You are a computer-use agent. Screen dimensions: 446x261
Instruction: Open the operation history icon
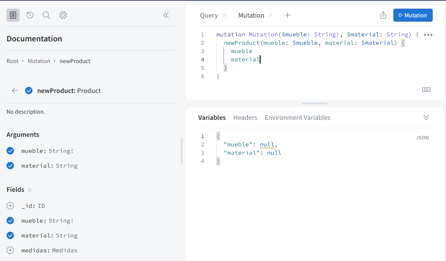pos(30,15)
